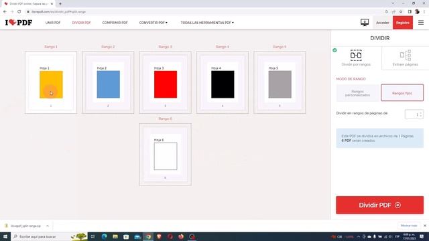Click the iLovePDF heart logo
Viewport: 429px width, 241px height.
(x=19, y=22)
